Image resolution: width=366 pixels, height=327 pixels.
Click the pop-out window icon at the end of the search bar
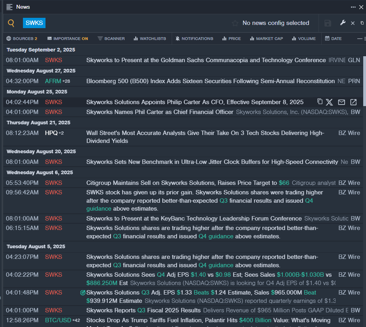click(x=362, y=23)
